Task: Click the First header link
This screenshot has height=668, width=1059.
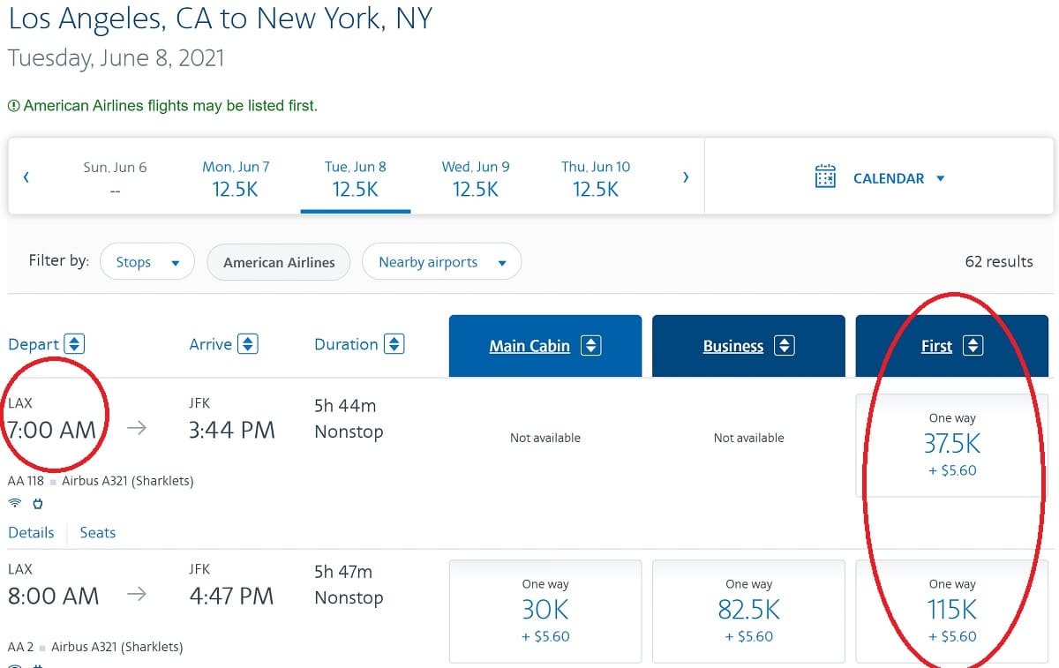Action: [x=936, y=346]
